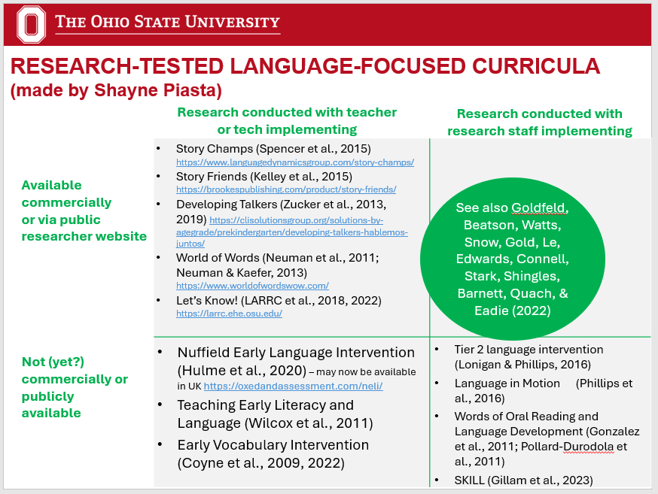Click 'may now be available' note
The width and height of the screenshot is (658, 494).
click(366, 372)
